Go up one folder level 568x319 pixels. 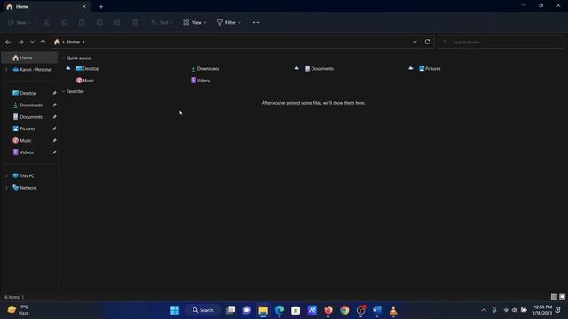pyautogui.click(x=43, y=42)
